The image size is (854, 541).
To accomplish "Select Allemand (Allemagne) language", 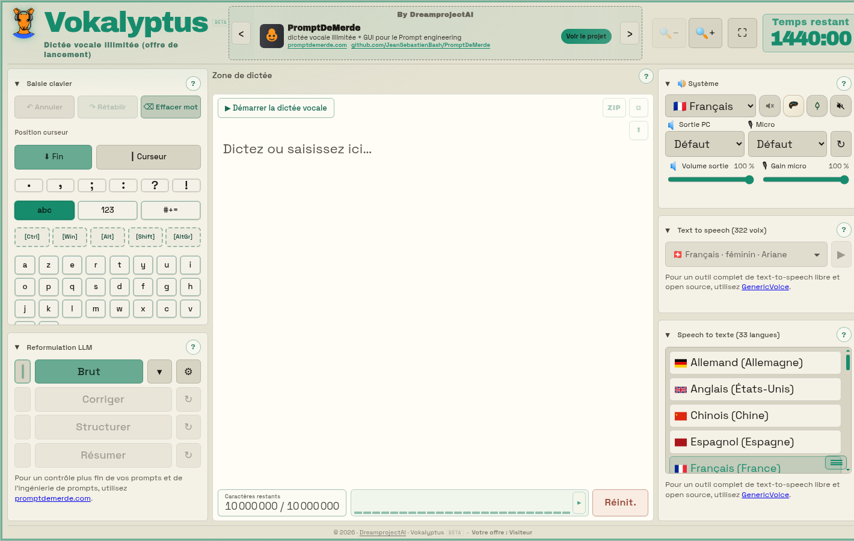I will coord(755,362).
